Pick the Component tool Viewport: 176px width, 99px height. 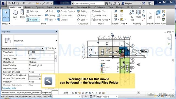34,15
